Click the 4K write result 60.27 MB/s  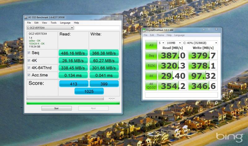(104, 60)
